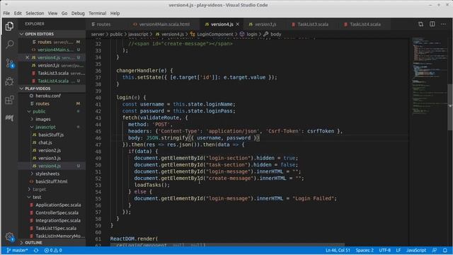Collapse the PLAY-VIDEOS folder section
This screenshot has width=453, height=255.
pyautogui.click(x=38, y=89)
